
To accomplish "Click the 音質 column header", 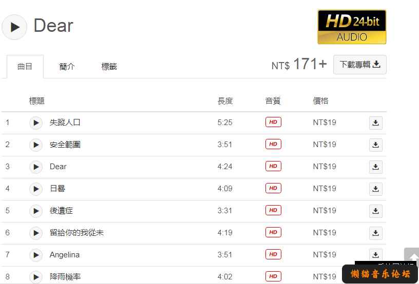I will 273,101.
